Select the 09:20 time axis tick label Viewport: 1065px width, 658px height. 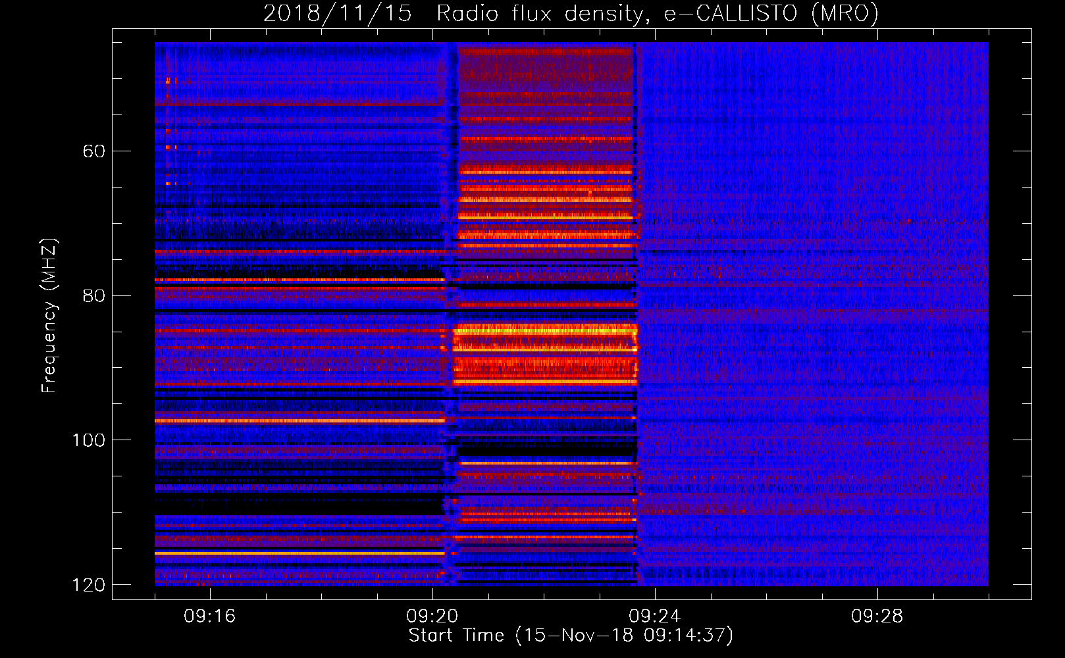[432, 617]
